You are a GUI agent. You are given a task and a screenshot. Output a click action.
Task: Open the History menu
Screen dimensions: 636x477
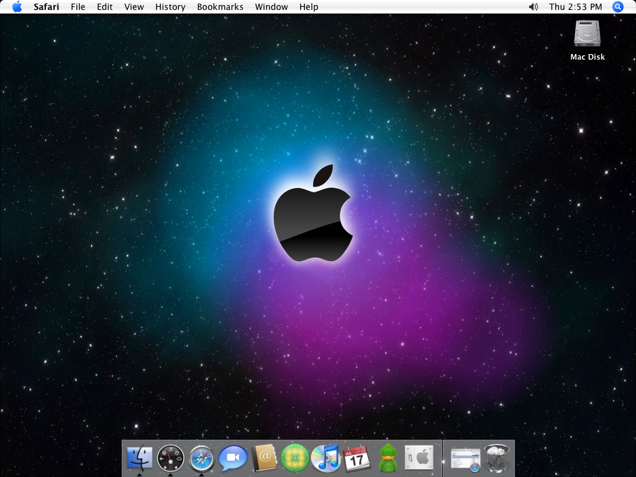170,7
